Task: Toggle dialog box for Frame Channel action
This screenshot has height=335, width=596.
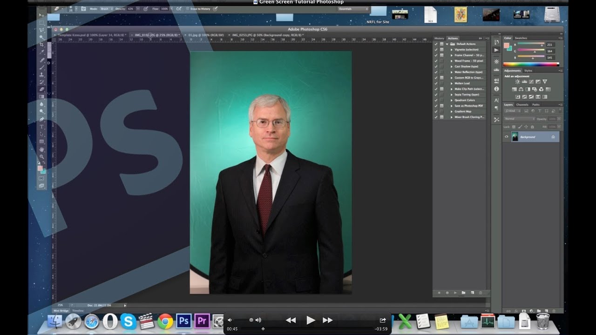Action: click(442, 55)
